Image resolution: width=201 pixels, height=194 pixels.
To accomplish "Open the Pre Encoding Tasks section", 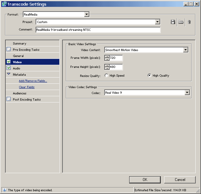I will (32, 50).
